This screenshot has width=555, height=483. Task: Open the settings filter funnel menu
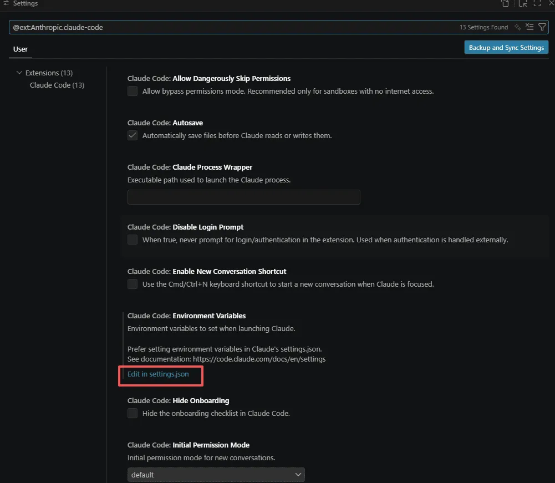(x=542, y=27)
